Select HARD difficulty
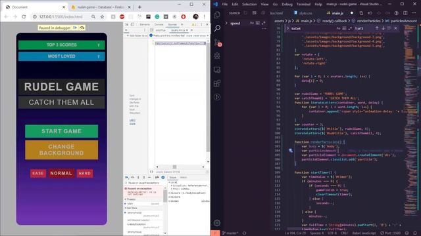The height and width of the screenshot is (236, 421). click(85, 173)
